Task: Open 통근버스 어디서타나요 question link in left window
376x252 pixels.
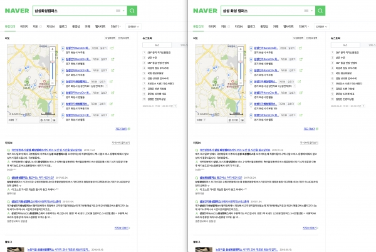Action: [33, 178]
